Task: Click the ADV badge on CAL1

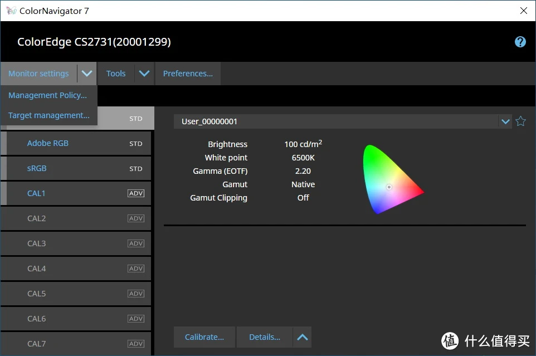Action: [x=136, y=193]
